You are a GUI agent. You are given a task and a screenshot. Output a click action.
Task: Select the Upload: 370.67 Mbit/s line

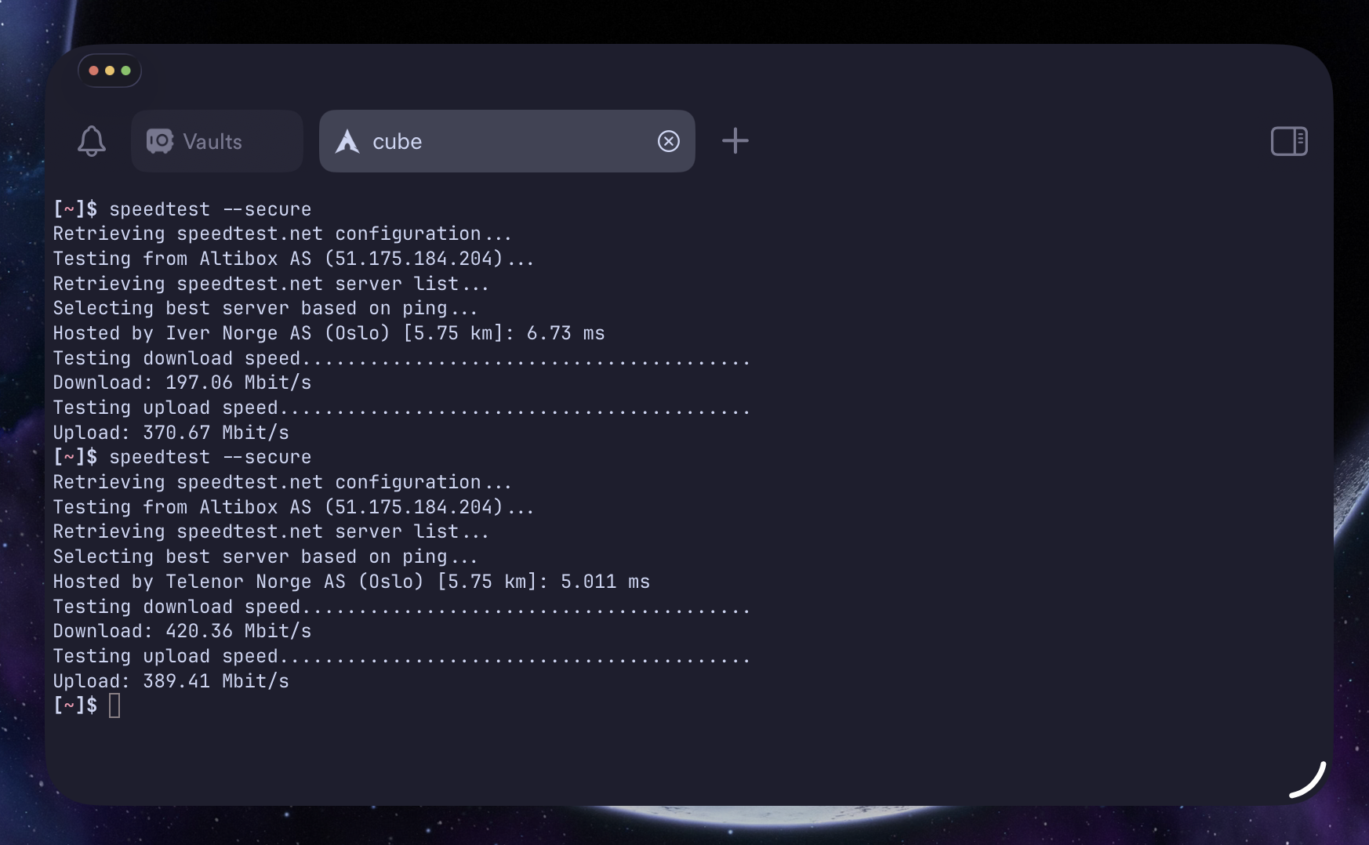point(171,433)
